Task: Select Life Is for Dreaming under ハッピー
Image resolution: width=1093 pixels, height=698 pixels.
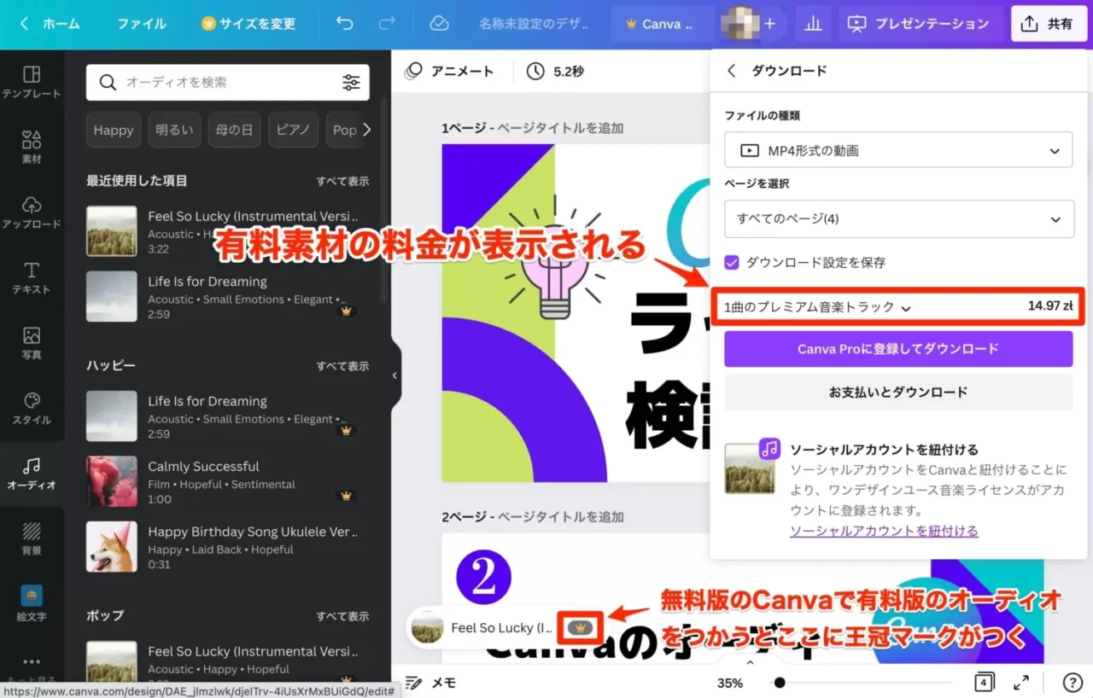Action: (x=227, y=416)
